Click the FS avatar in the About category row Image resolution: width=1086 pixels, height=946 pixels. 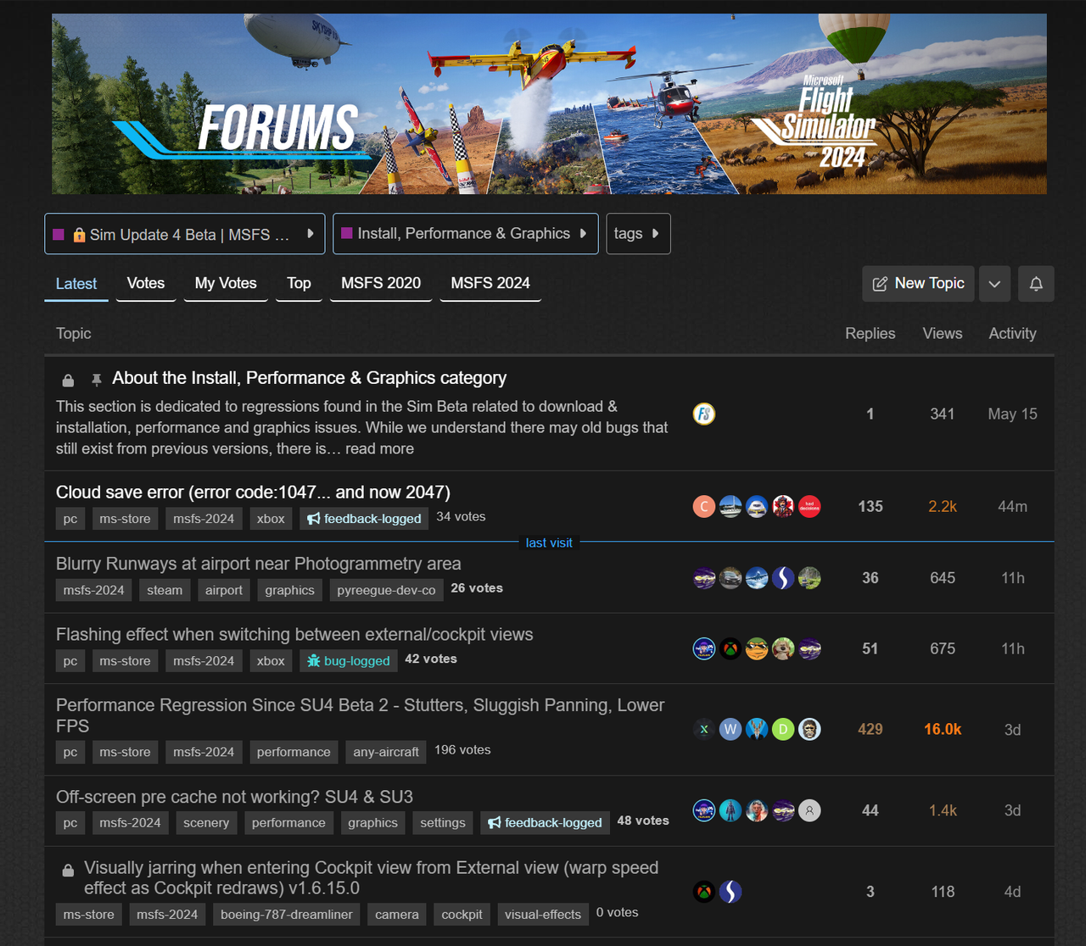pyautogui.click(x=704, y=414)
